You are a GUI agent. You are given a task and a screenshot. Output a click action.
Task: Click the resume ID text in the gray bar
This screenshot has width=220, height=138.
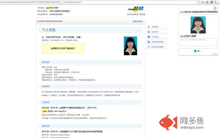[x=50, y=21]
